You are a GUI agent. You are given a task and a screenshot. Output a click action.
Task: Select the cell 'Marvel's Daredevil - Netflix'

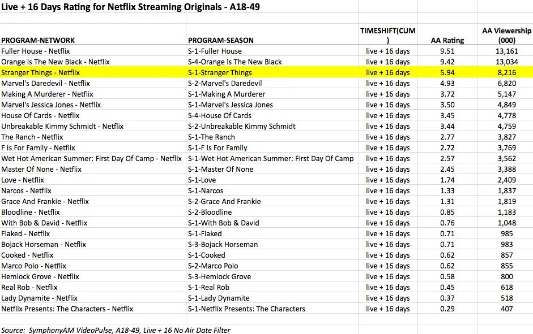45,84
